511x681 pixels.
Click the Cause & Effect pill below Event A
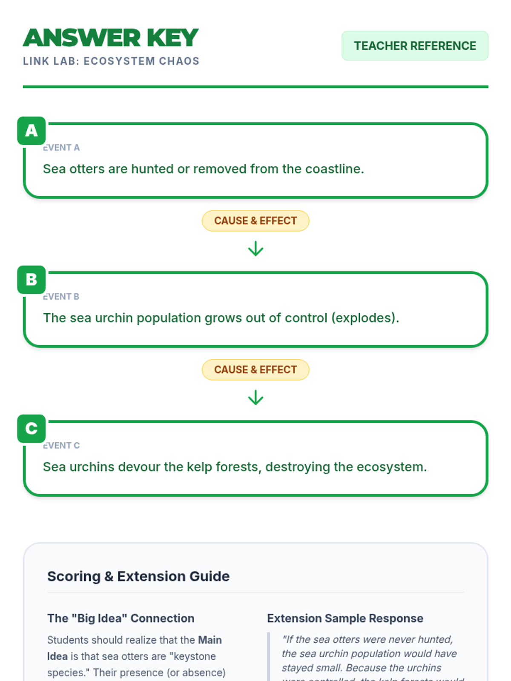pyautogui.click(x=255, y=221)
